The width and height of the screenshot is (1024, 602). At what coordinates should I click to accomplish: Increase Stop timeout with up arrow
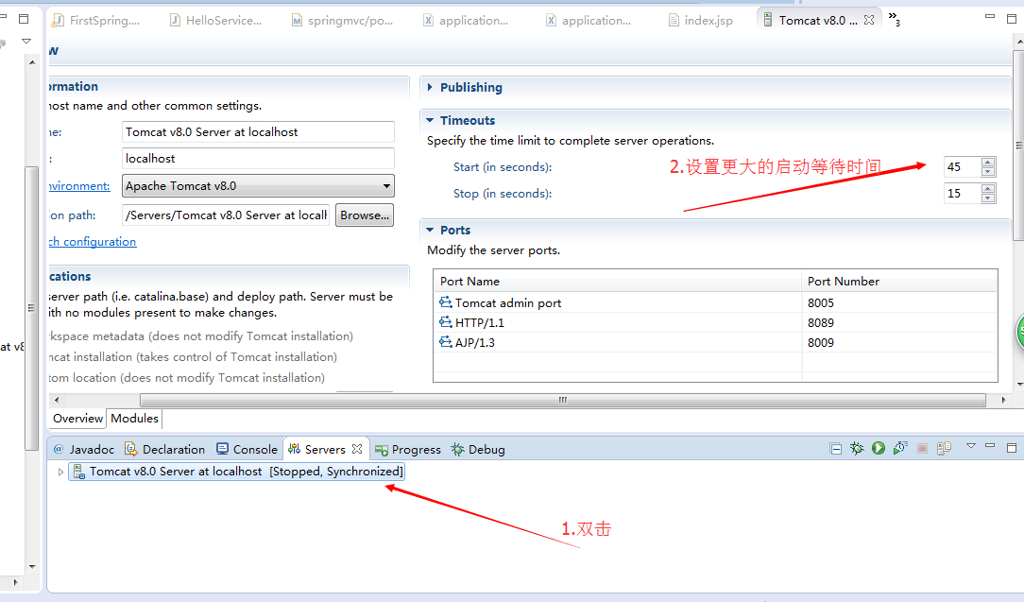pos(988,189)
